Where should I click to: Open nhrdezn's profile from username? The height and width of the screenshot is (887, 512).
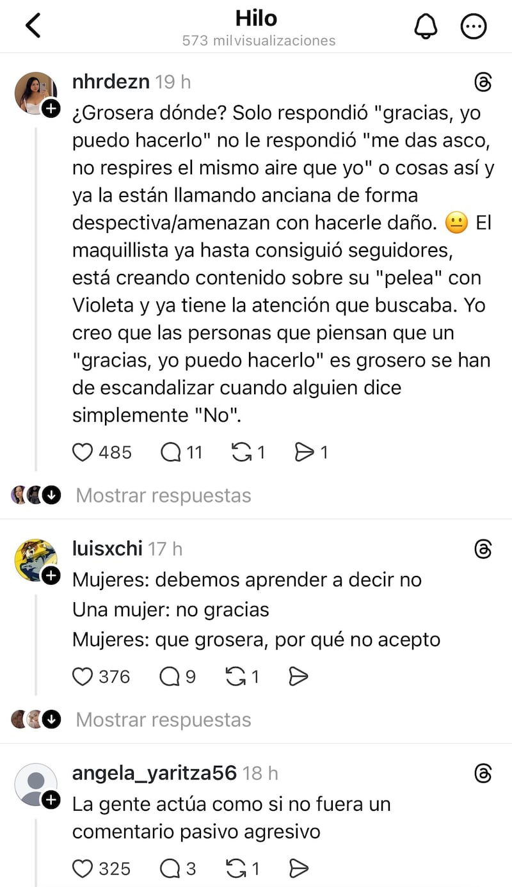tap(111, 82)
